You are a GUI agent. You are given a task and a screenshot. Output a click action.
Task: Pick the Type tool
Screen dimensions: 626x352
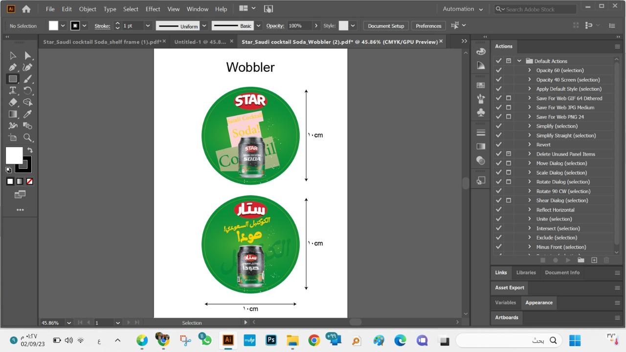(x=13, y=90)
